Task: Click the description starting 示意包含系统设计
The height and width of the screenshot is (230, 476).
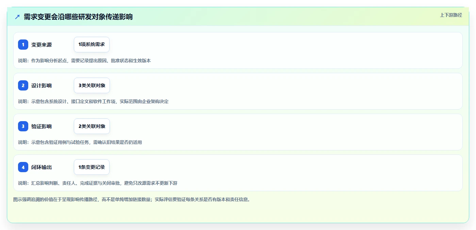Action: (93, 101)
